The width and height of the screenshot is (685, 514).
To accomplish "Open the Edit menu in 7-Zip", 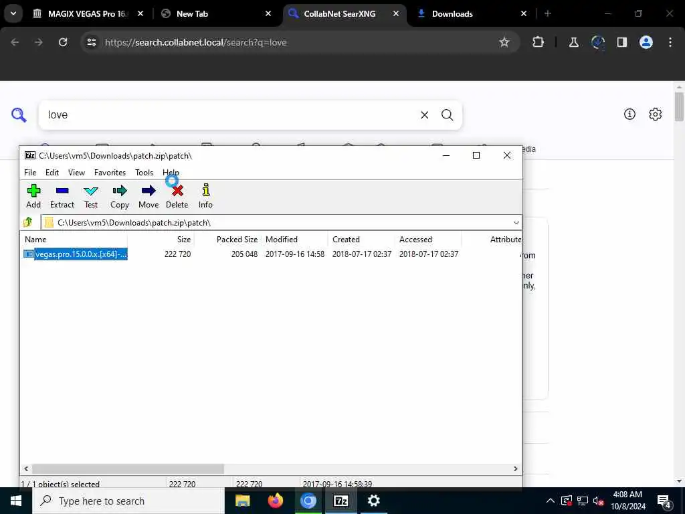I will tap(52, 173).
